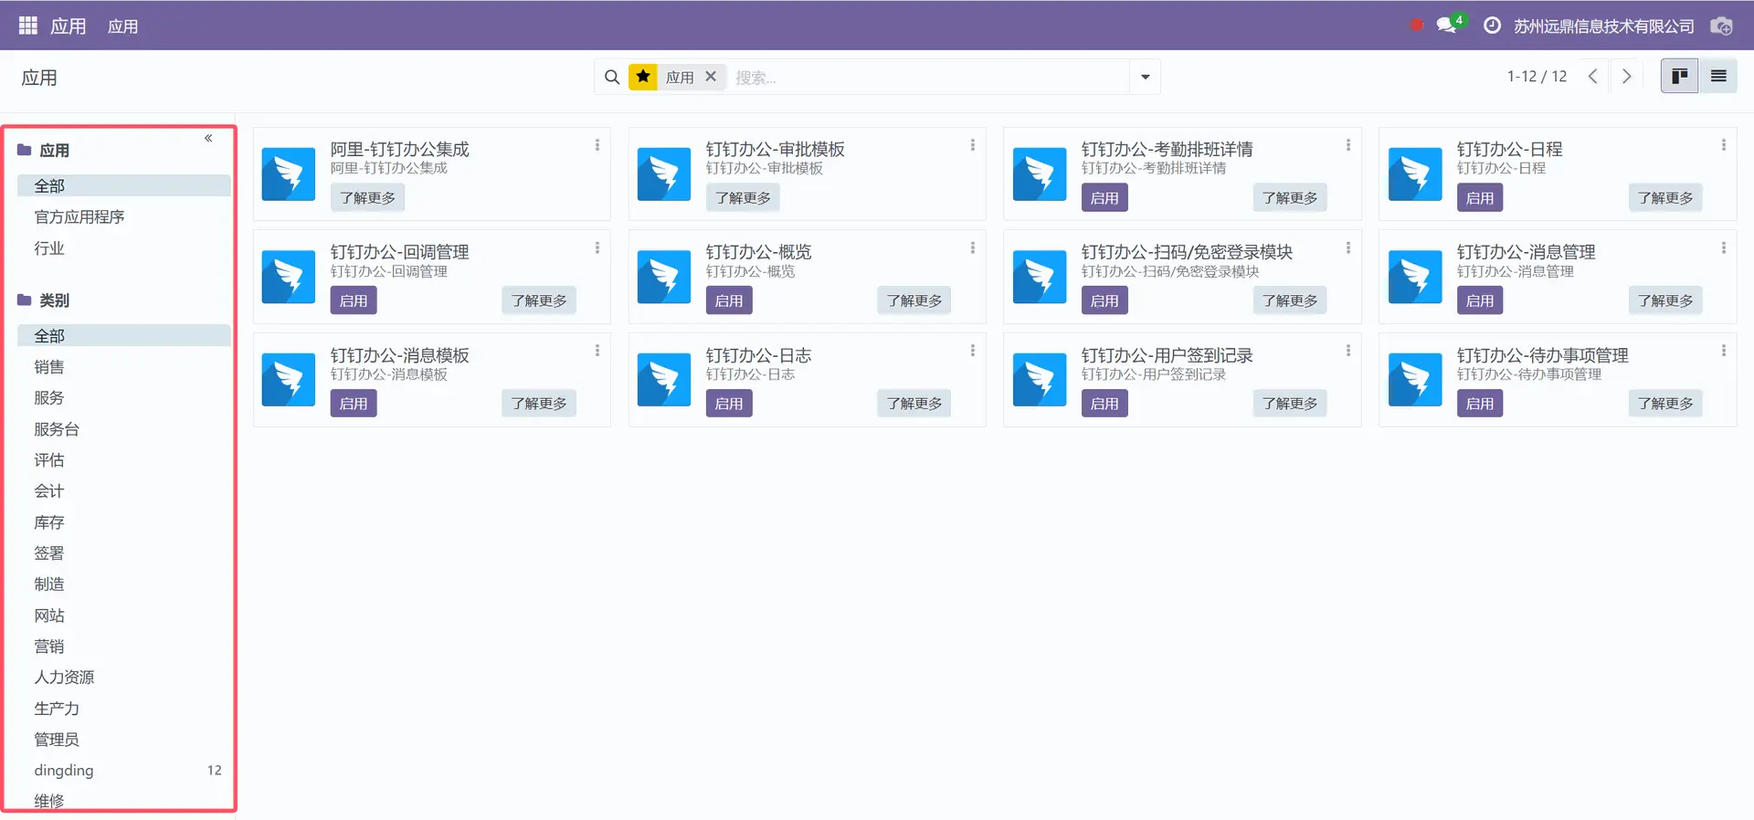Open 苏州远鼎信息技术有限公司 company menu
This screenshot has width=1754, height=820.
(x=1604, y=26)
